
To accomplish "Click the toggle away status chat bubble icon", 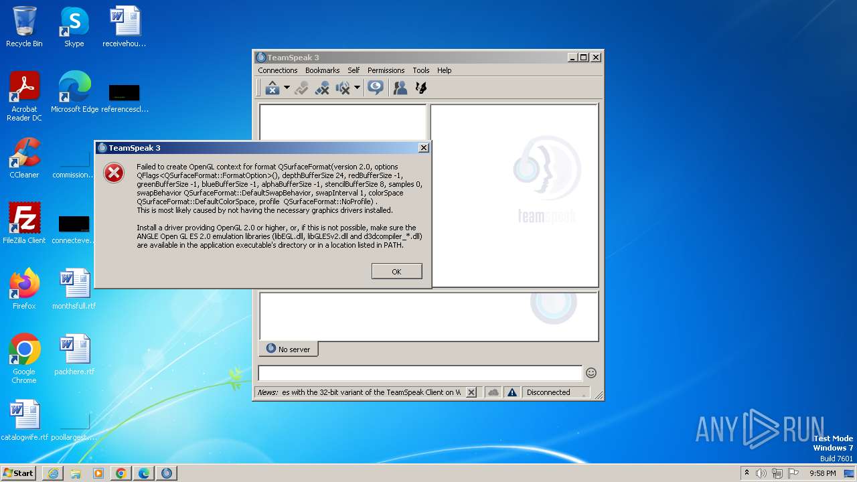I will click(376, 88).
